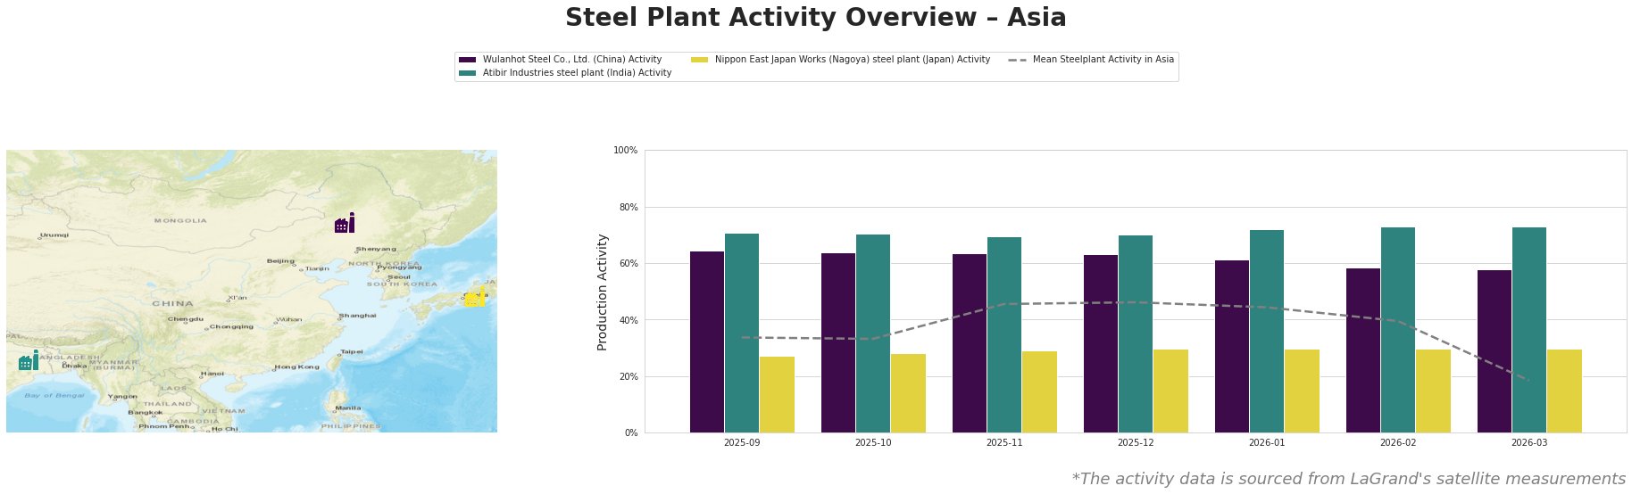1632x494 pixels.
Task: Click the Production Activity axis title
Action: [x=602, y=292]
